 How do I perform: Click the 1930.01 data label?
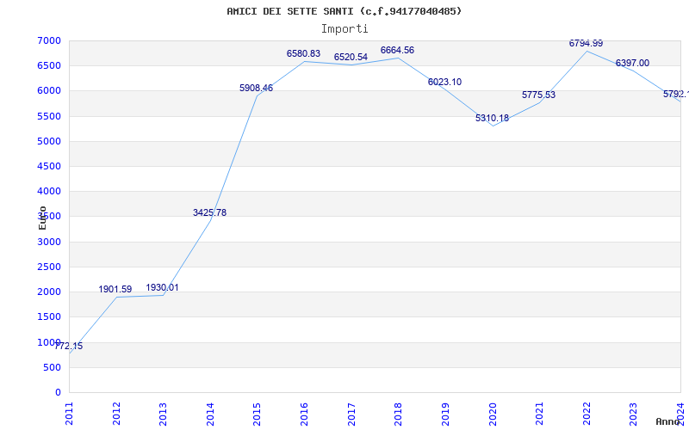pyautogui.click(x=162, y=288)
